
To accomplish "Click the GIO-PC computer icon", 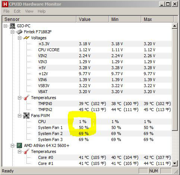I will click(12, 26).
